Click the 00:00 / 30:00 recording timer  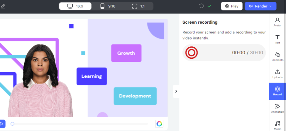(x=247, y=53)
